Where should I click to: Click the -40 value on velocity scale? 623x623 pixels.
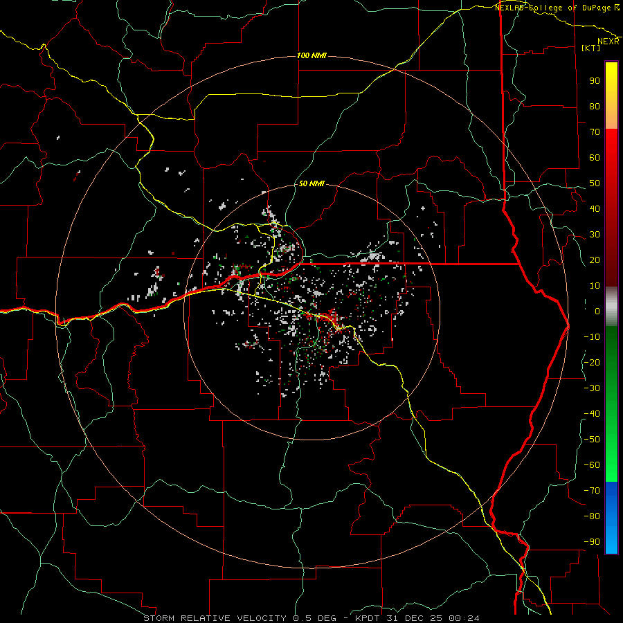point(592,414)
